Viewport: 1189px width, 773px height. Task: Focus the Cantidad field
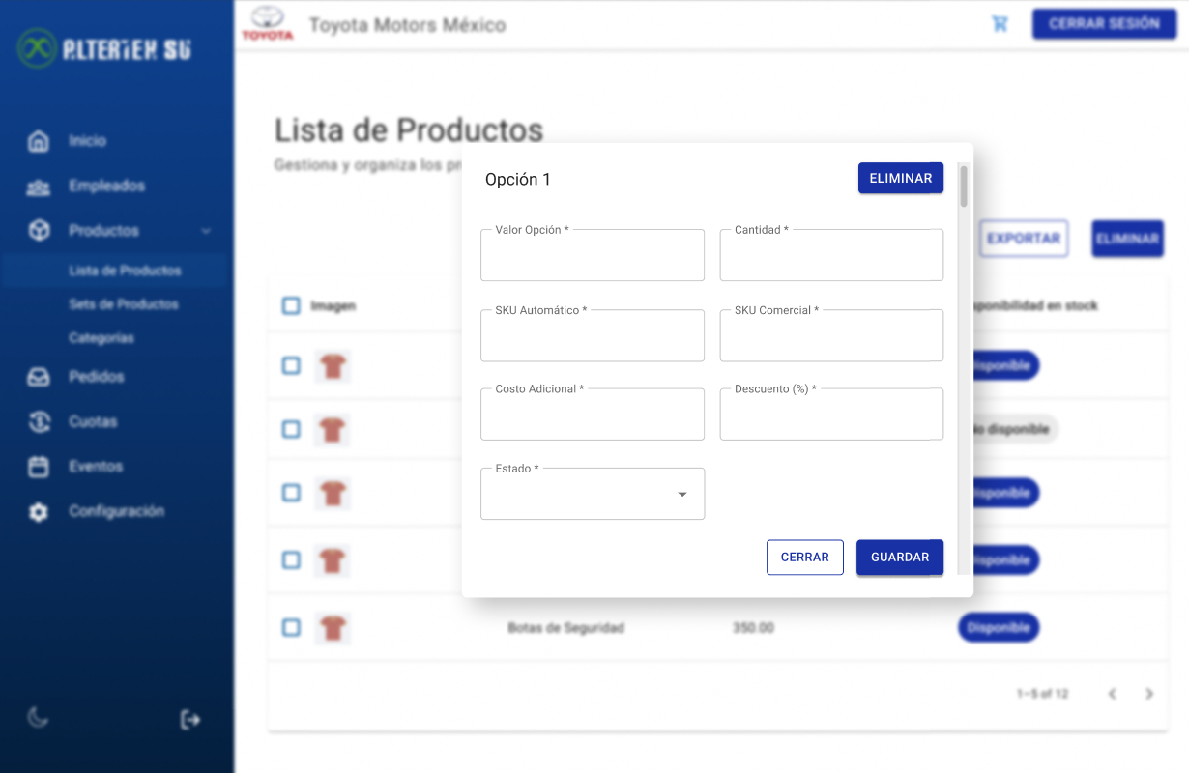tap(831, 255)
